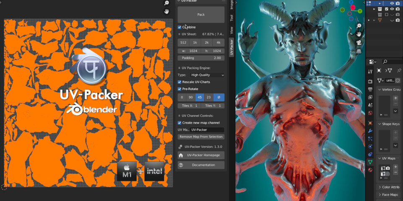
Task: Open the Object properties tab icon
Action: pyautogui.click(x=370, y=123)
